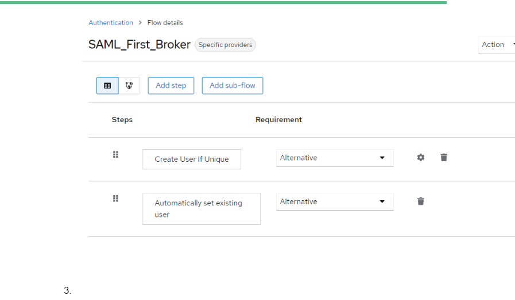Image resolution: width=515 pixels, height=300 pixels.
Task: Select Flow details breadcrumb item
Action: [x=165, y=22]
